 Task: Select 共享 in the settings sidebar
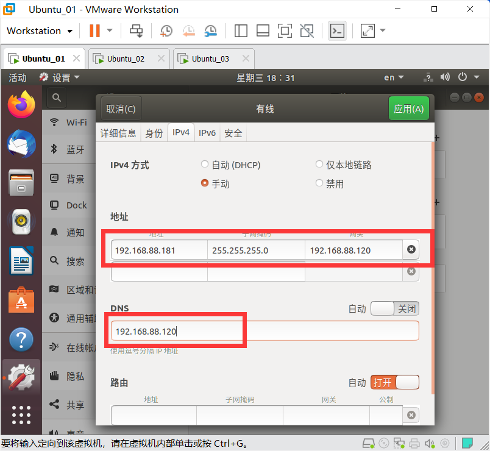tap(69, 405)
